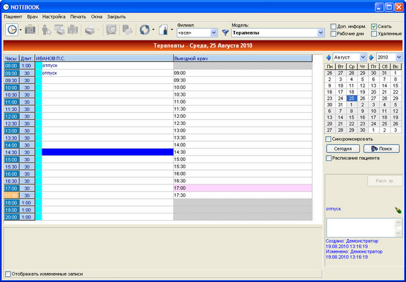Click the Длит. column header
The width and height of the screenshot is (406, 282).
click(27, 59)
